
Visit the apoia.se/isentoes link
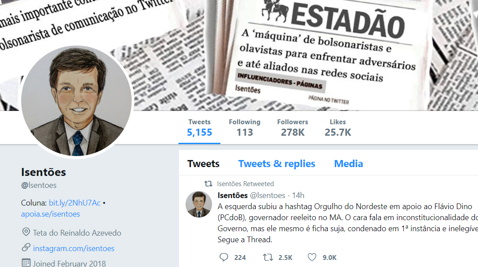tap(50, 214)
